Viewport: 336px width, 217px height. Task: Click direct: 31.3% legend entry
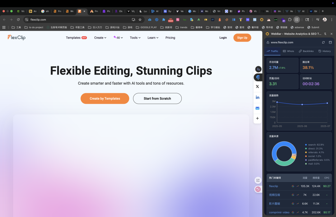point(314,149)
